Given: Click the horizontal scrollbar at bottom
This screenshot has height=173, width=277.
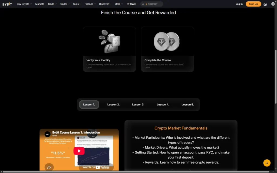Looking at the screenshot, I should tap(136, 172).
